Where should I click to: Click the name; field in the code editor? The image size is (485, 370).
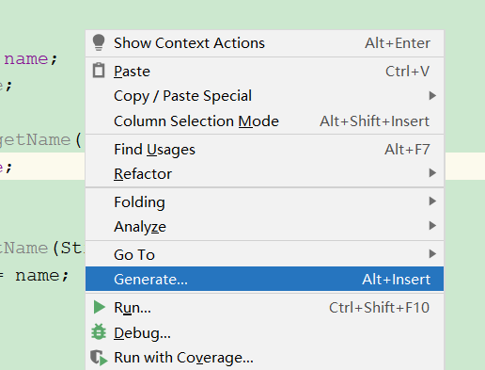click(x=30, y=58)
